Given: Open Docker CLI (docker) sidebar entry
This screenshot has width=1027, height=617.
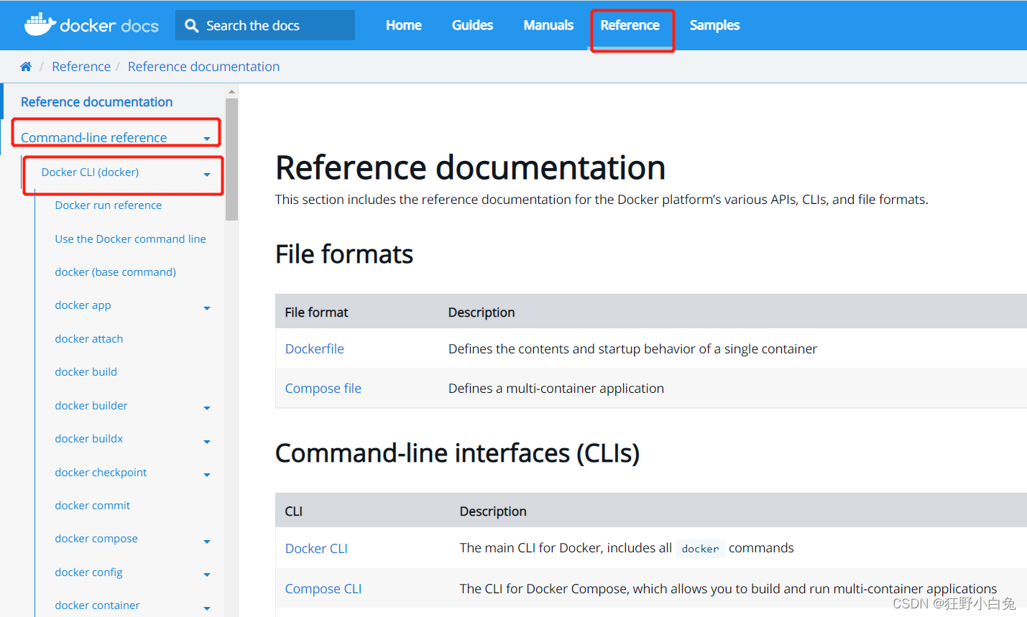Looking at the screenshot, I should point(90,172).
